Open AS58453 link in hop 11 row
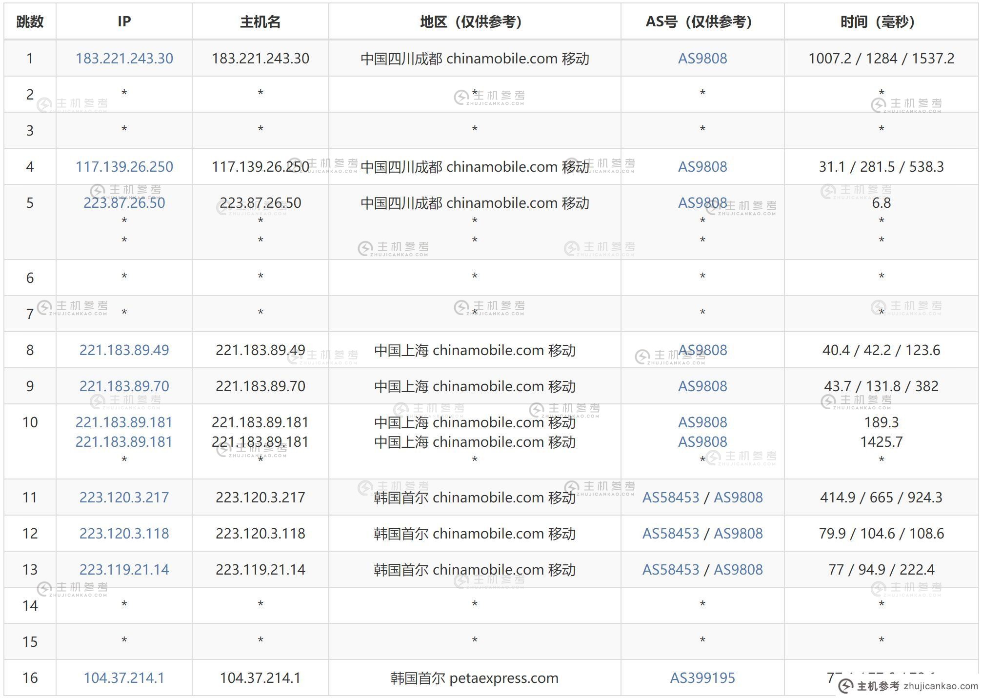Image resolution: width=982 pixels, height=698 pixels. click(x=671, y=498)
